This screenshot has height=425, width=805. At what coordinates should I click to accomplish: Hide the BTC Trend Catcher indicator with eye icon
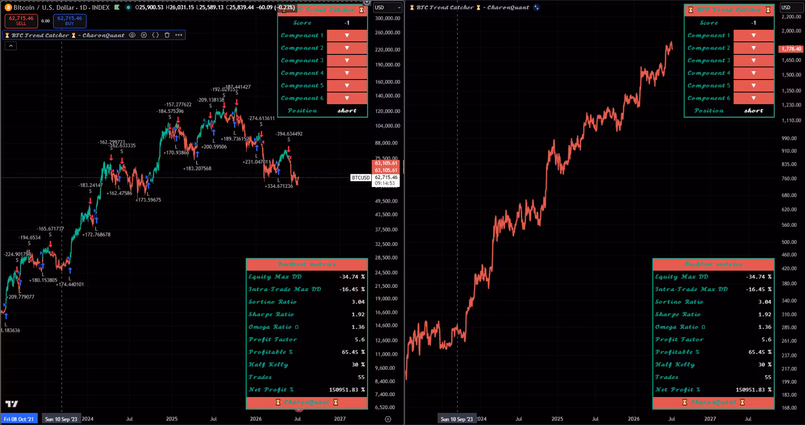[x=132, y=35]
